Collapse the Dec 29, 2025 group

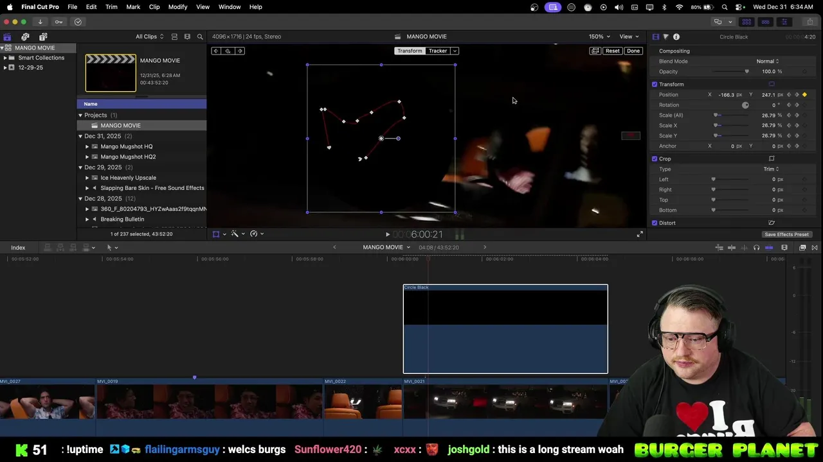pos(80,167)
